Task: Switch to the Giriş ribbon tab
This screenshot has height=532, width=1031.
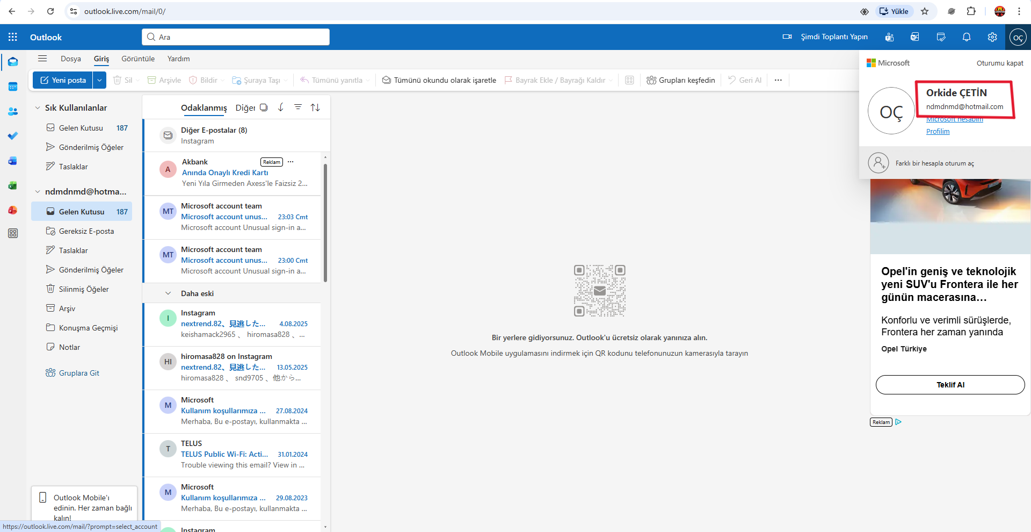Action: [x=101, y=59]
